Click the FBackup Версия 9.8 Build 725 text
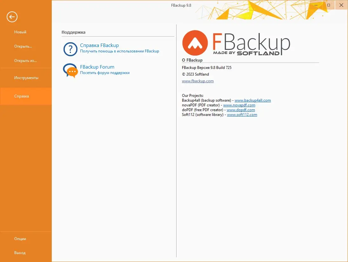The width and height of the screenshot is (348, 262). point(207,68)
